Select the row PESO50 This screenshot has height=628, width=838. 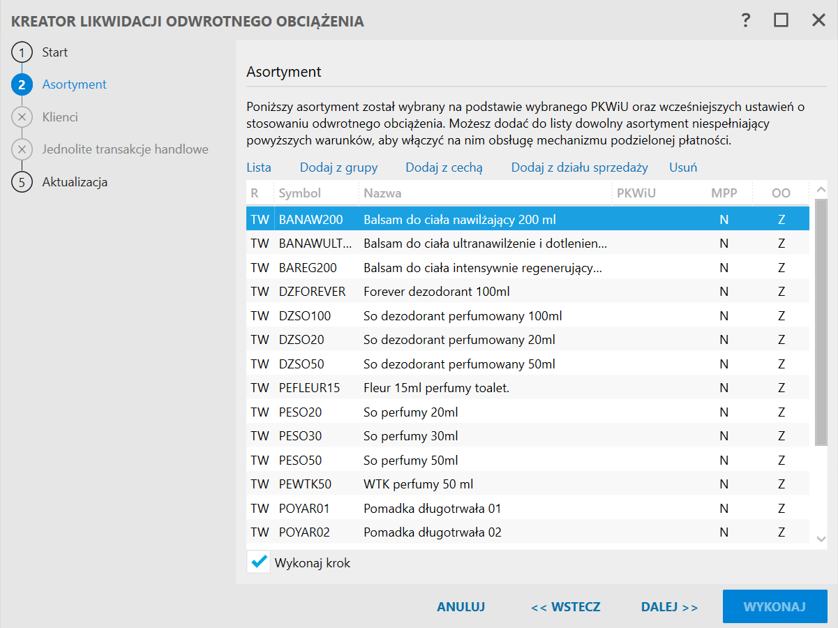click(x=528, y=460)
